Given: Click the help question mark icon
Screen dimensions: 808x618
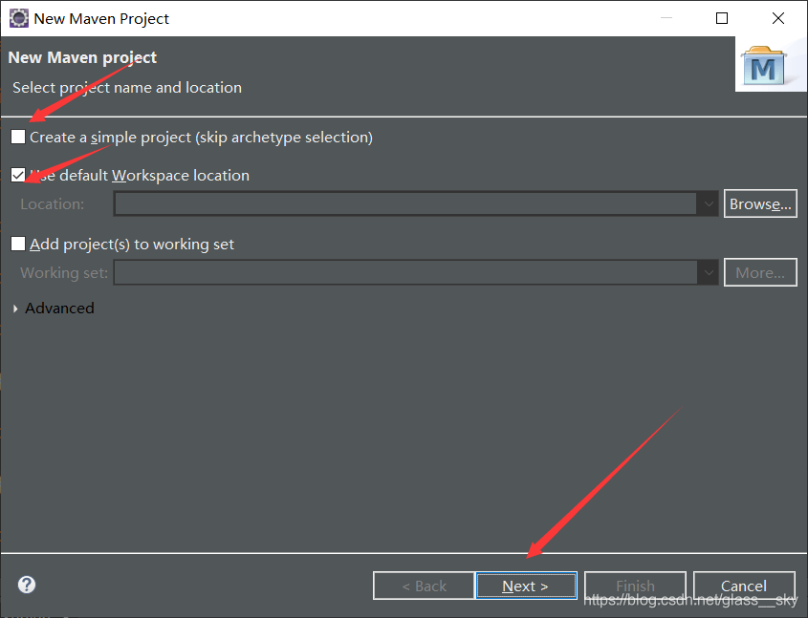Looking at the screenshot, I should tap(27, 585).
